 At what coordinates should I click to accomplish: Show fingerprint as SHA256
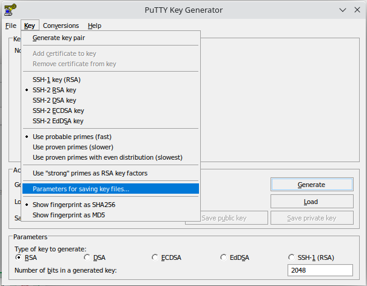tap(110, 205)
